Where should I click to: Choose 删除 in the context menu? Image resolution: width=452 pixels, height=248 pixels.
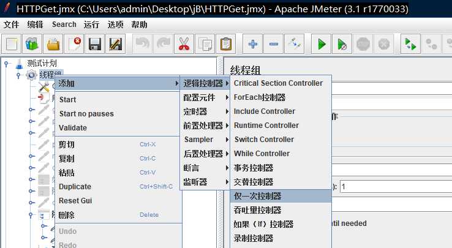(118, 215)
